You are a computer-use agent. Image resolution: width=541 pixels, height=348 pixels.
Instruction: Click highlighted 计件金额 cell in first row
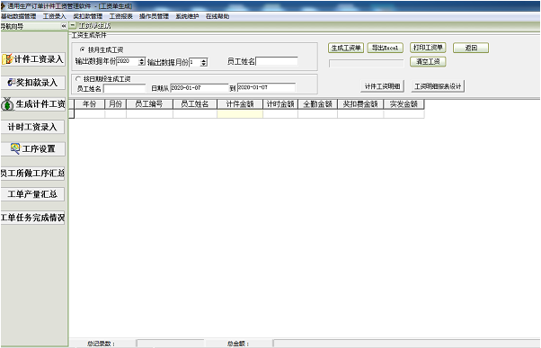(x=240, y=113)
